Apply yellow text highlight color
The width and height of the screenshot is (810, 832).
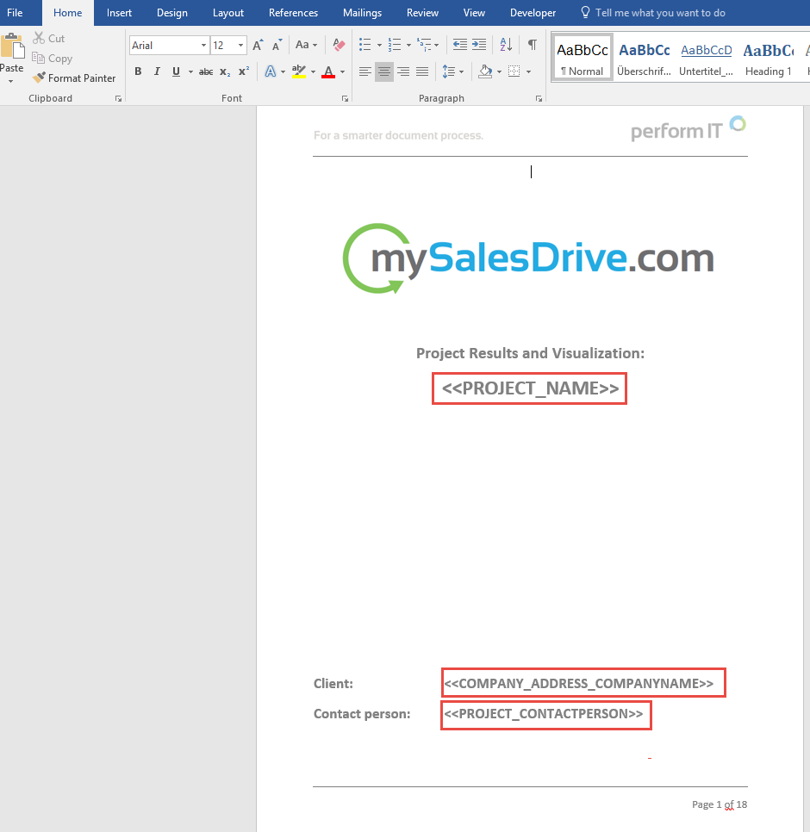click(299, 71)
